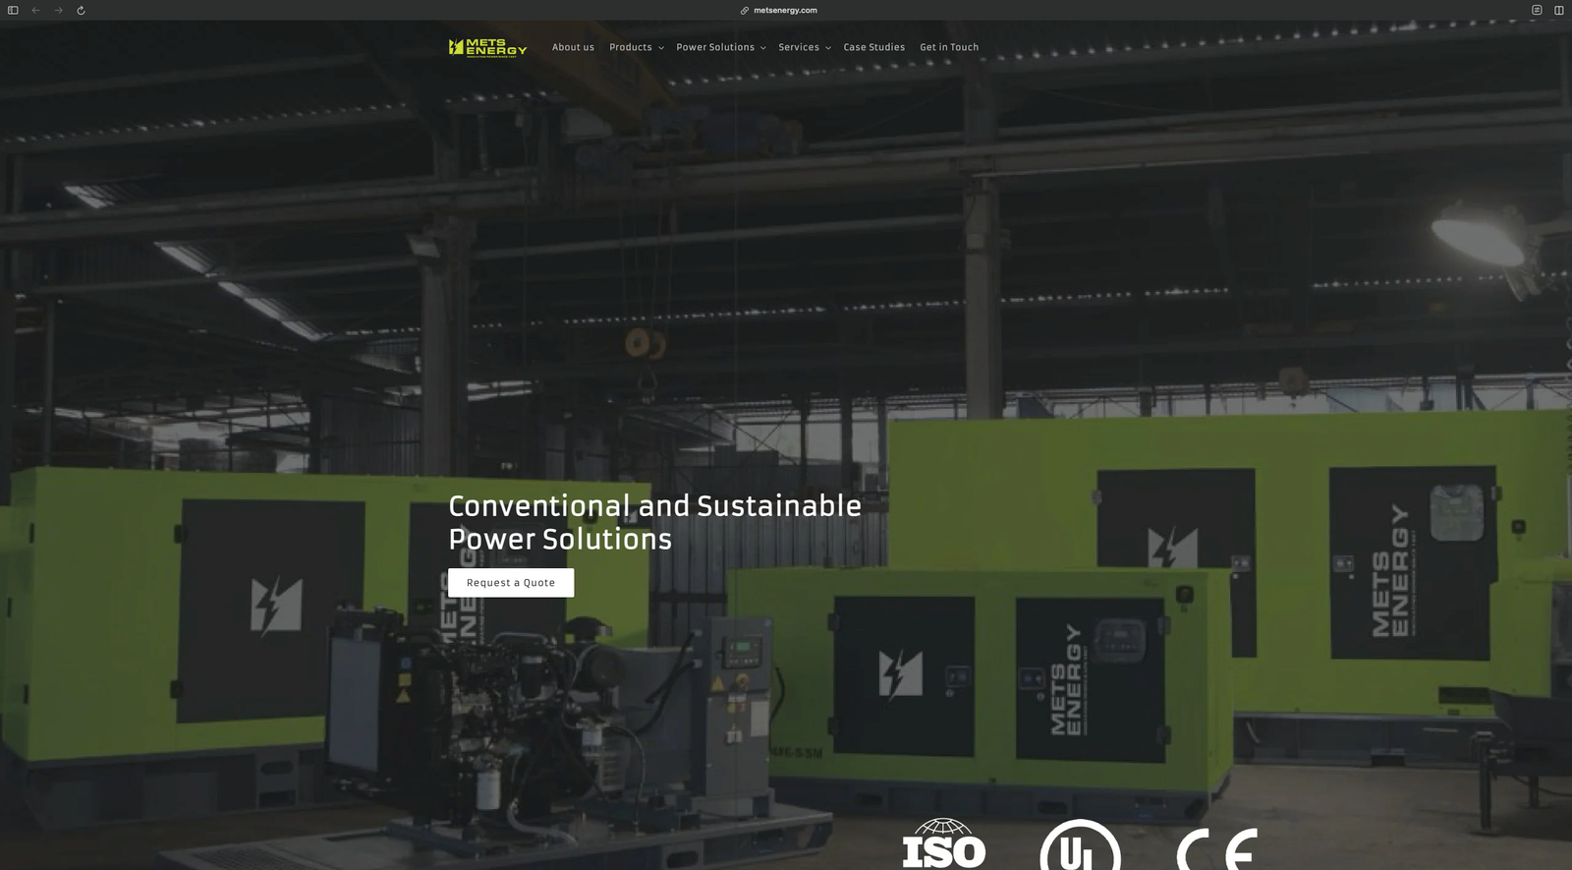The width and height of the screenshot is (1572, 870).
Task: Click the CE certification mark
Action: [1216, 849]
